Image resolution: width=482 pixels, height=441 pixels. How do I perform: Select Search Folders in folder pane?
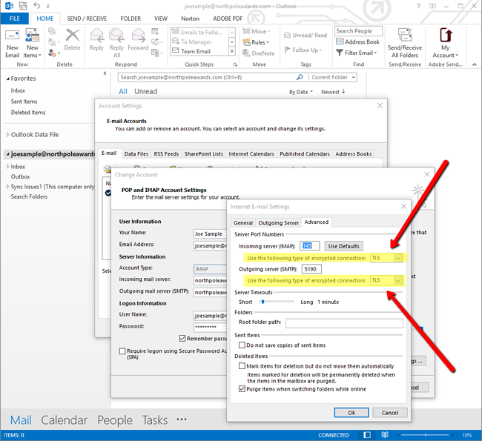click(29, 196)
